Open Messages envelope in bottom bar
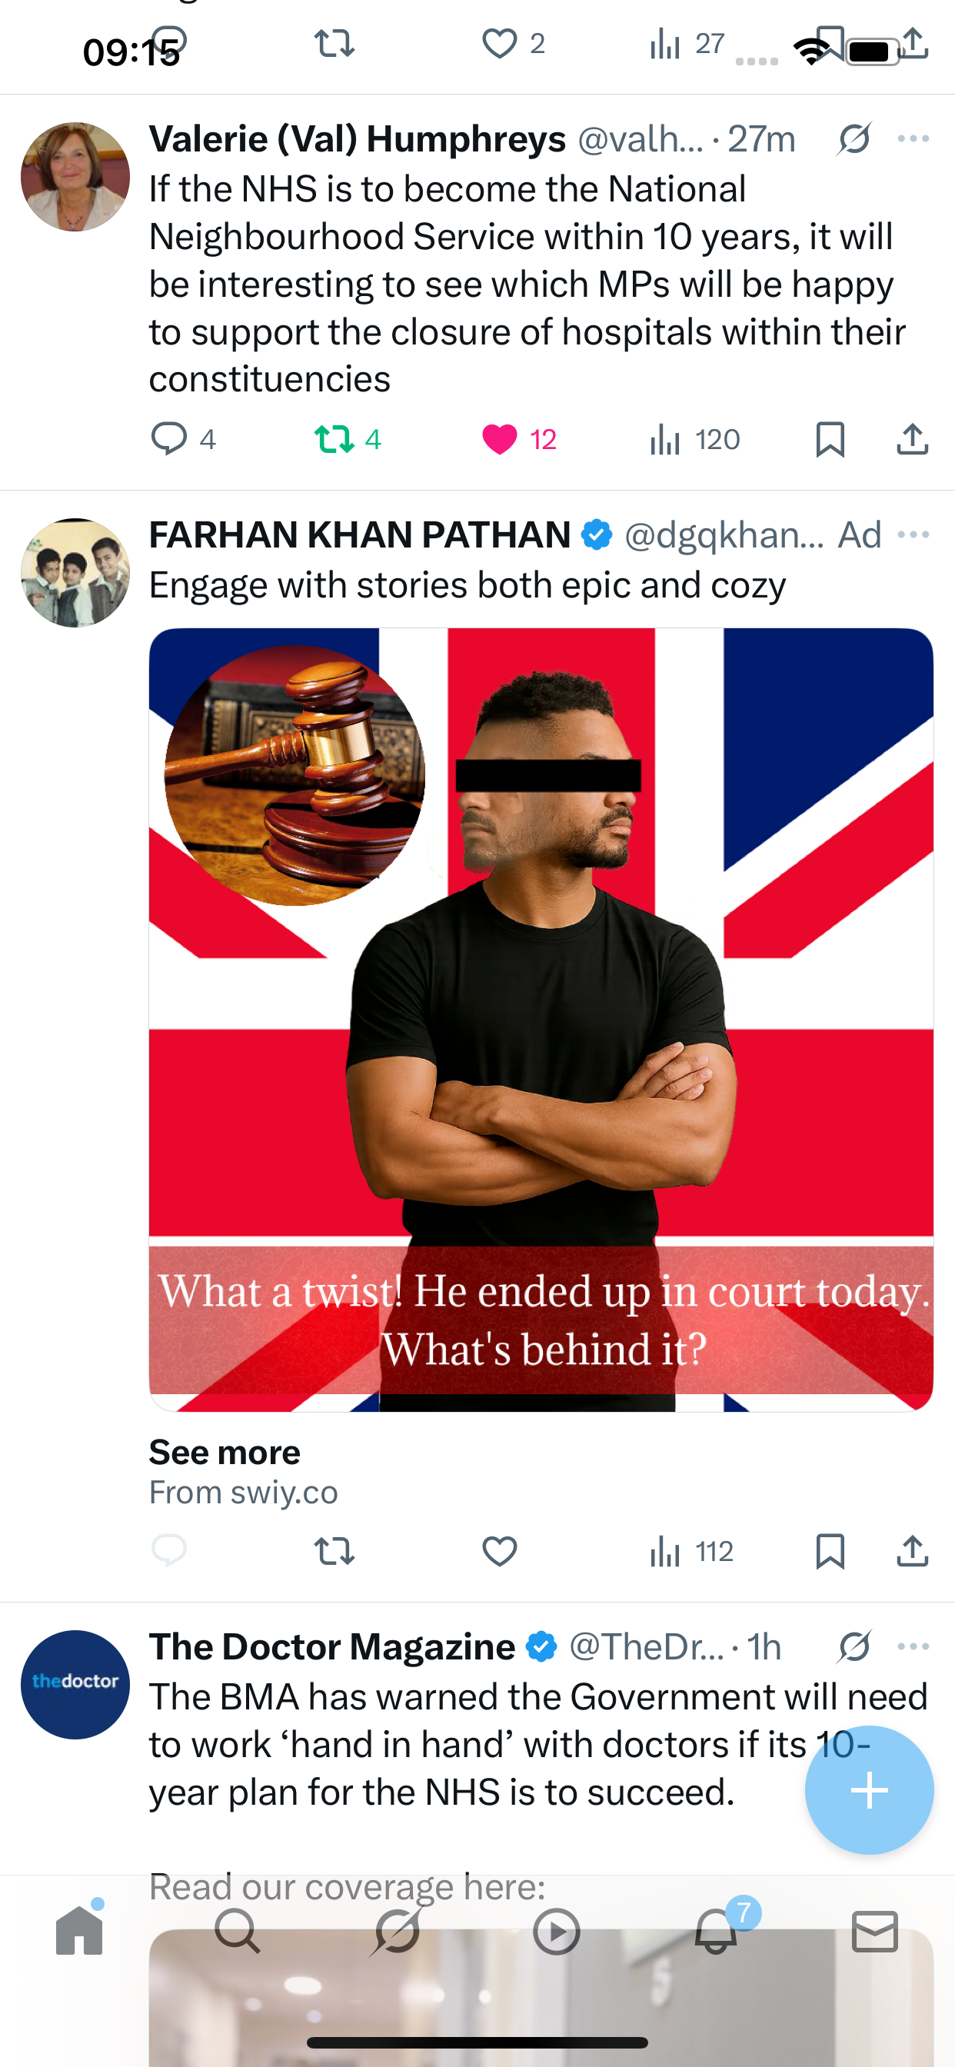This screenshot has height=2067, width=955. pyautogui.click(x=875, y=1931)
